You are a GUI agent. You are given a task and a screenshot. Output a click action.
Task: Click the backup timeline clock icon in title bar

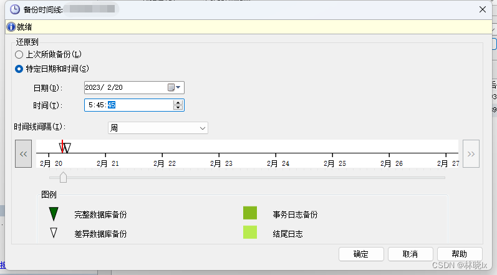coord(14,10)
